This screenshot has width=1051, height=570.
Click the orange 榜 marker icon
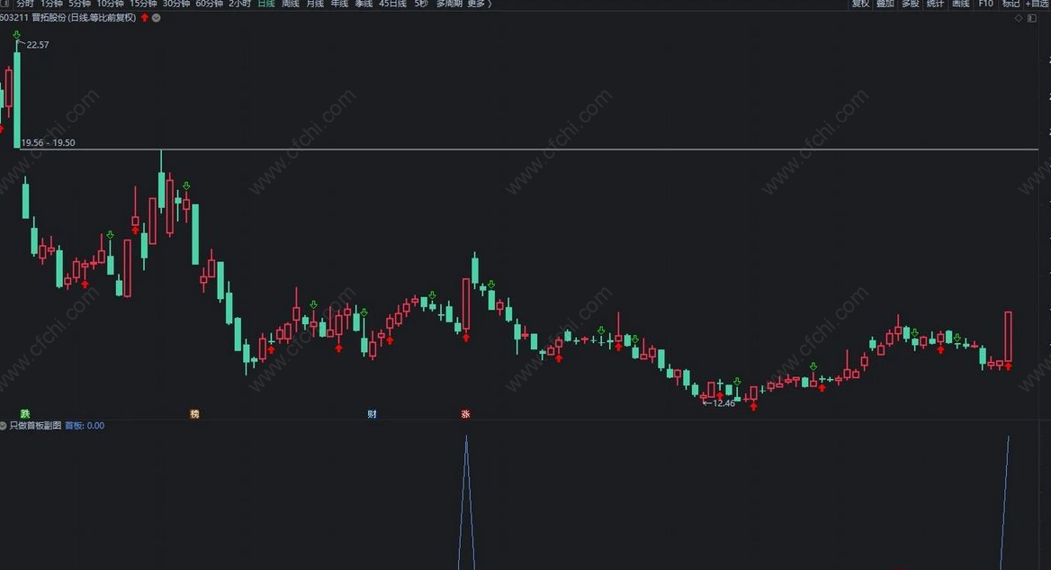(x=194, y=413)
